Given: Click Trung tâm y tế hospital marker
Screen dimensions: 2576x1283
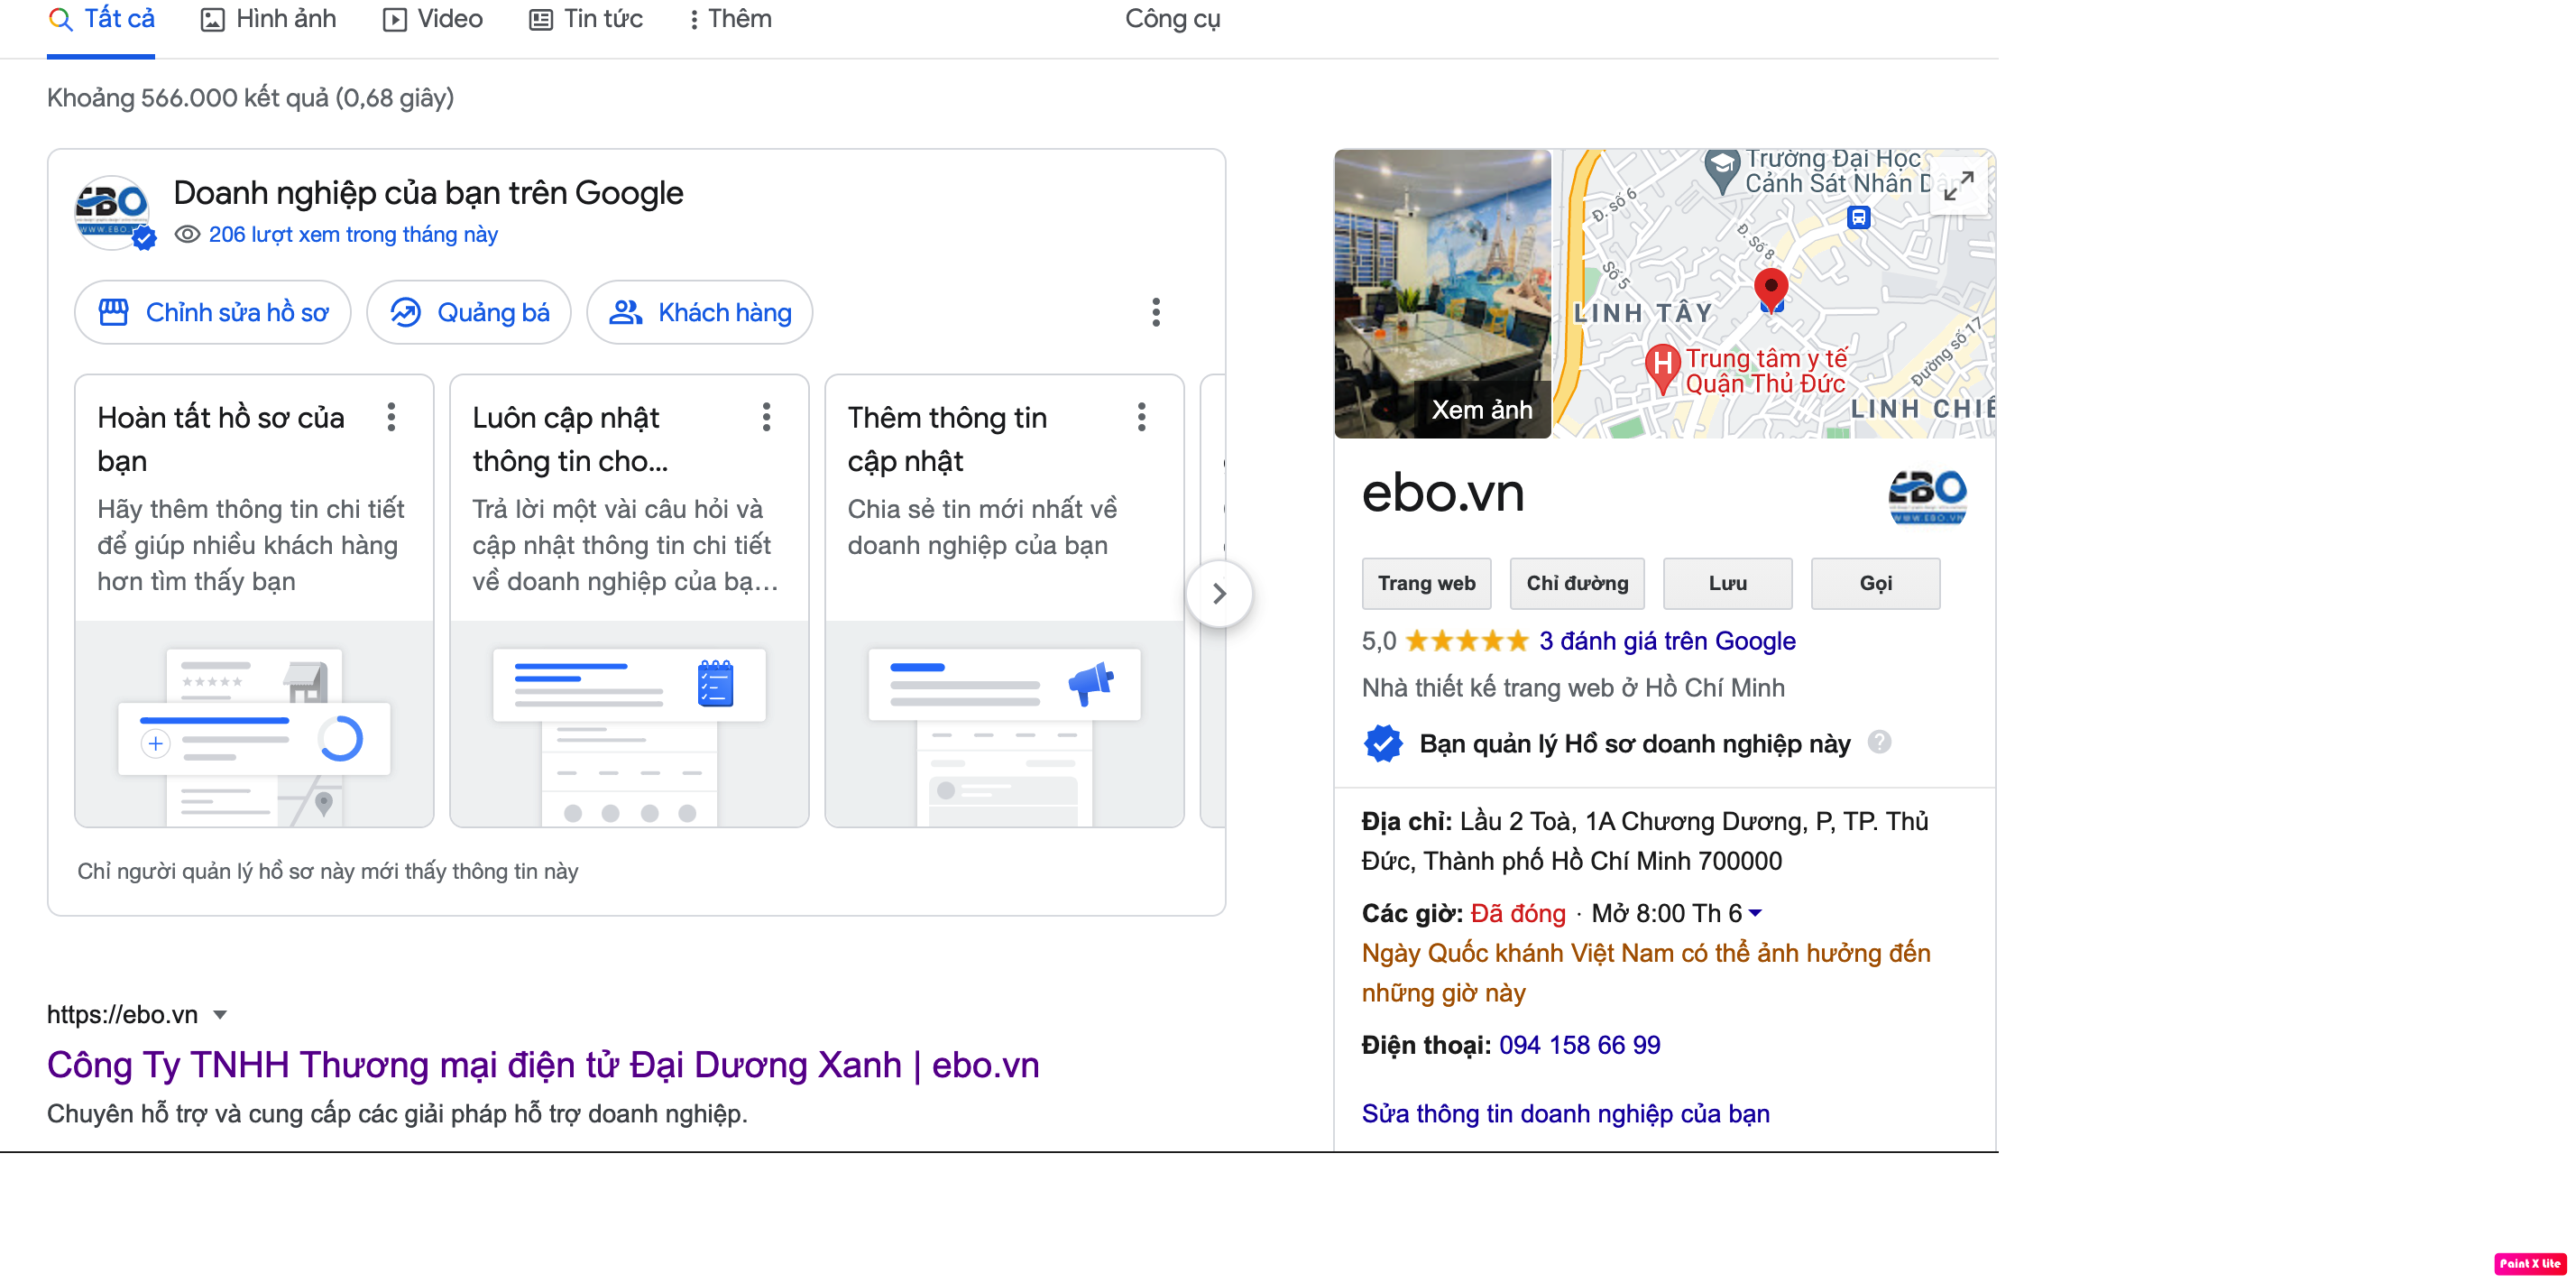Looking at the screenshot, I should point(1662,368).
